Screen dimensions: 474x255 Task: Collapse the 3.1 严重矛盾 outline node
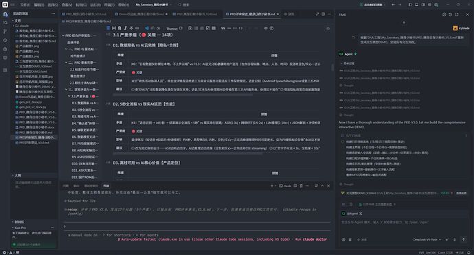click(x=69, y=96)
